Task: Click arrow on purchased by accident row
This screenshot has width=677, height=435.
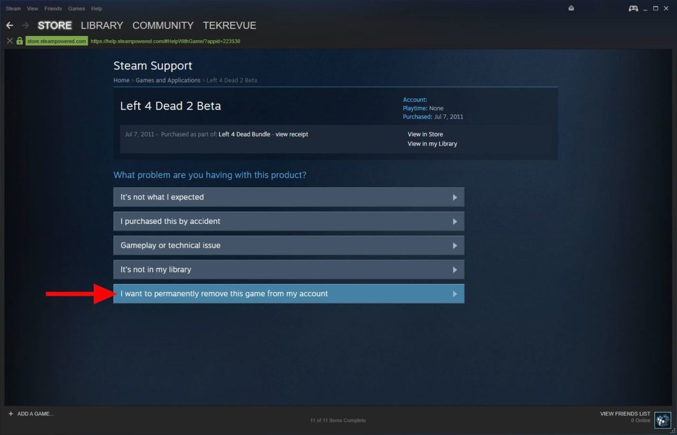Action: click(455, 221)
